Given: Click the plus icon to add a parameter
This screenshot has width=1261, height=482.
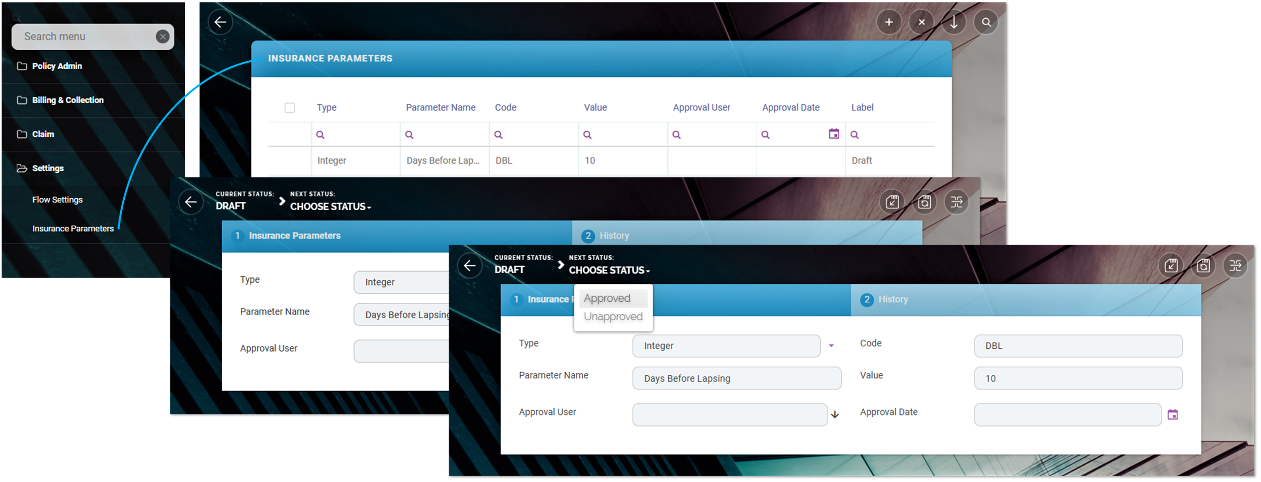Looking at the screenshot, I should coord(889,22).
